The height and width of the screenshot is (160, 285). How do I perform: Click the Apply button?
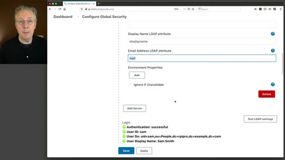[144, 151]
